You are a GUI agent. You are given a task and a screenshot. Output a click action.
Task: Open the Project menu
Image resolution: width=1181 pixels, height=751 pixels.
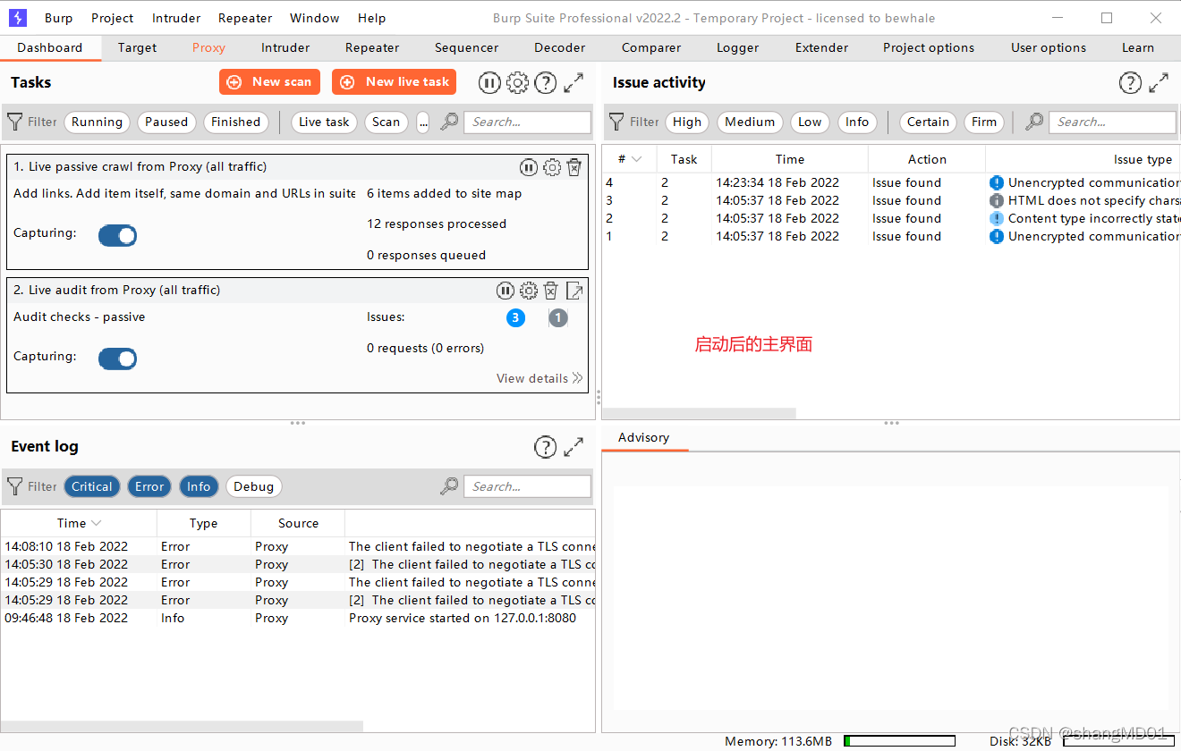pos(113,18)
